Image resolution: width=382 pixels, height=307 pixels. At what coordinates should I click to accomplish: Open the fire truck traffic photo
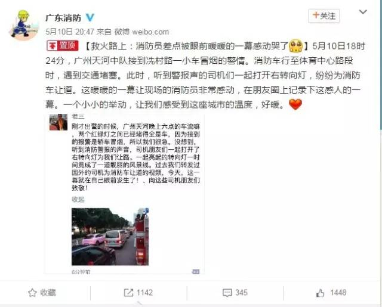point(110,237)
